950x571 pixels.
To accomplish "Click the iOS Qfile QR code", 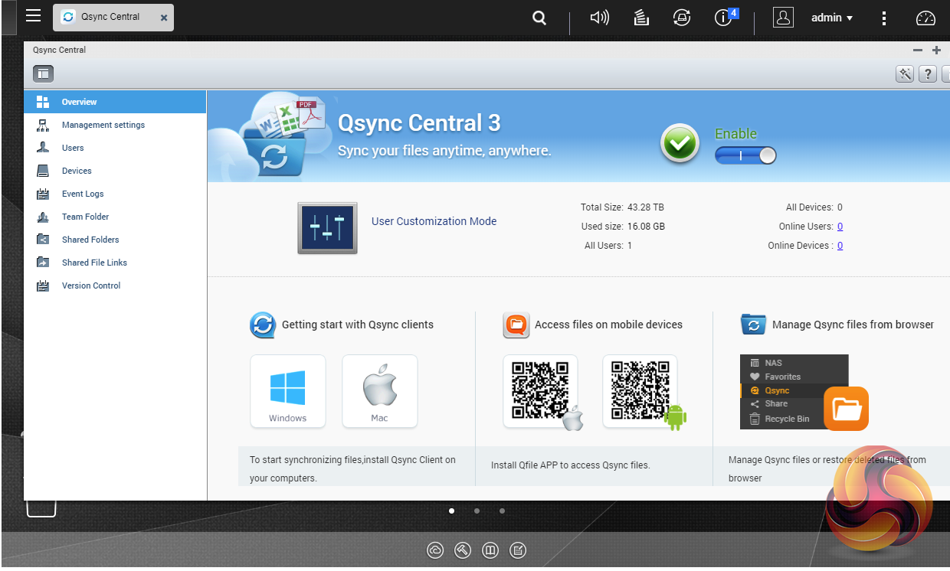I will tap(541, 391).
